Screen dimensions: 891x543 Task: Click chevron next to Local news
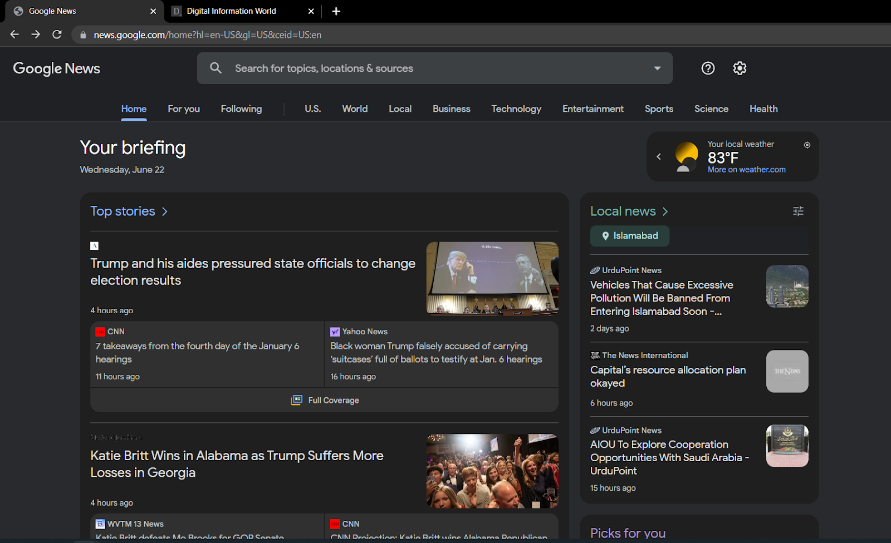point(665,211)
